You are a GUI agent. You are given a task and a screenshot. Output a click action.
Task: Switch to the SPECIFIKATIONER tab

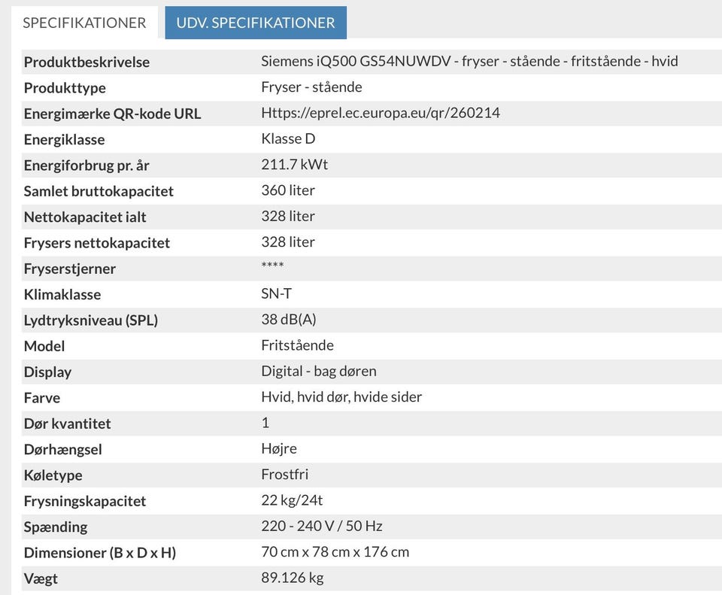[84, 23]
